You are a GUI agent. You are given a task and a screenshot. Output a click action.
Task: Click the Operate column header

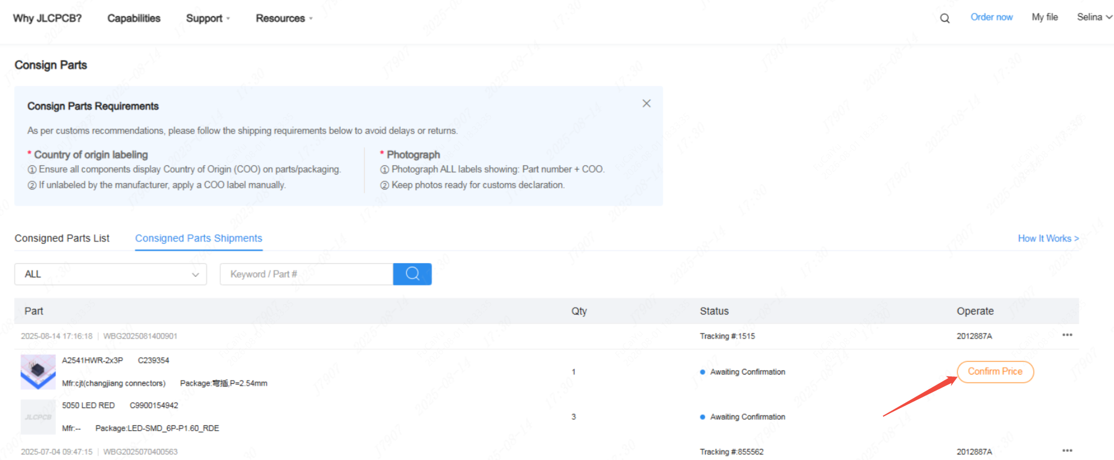(x=975, y=311)
